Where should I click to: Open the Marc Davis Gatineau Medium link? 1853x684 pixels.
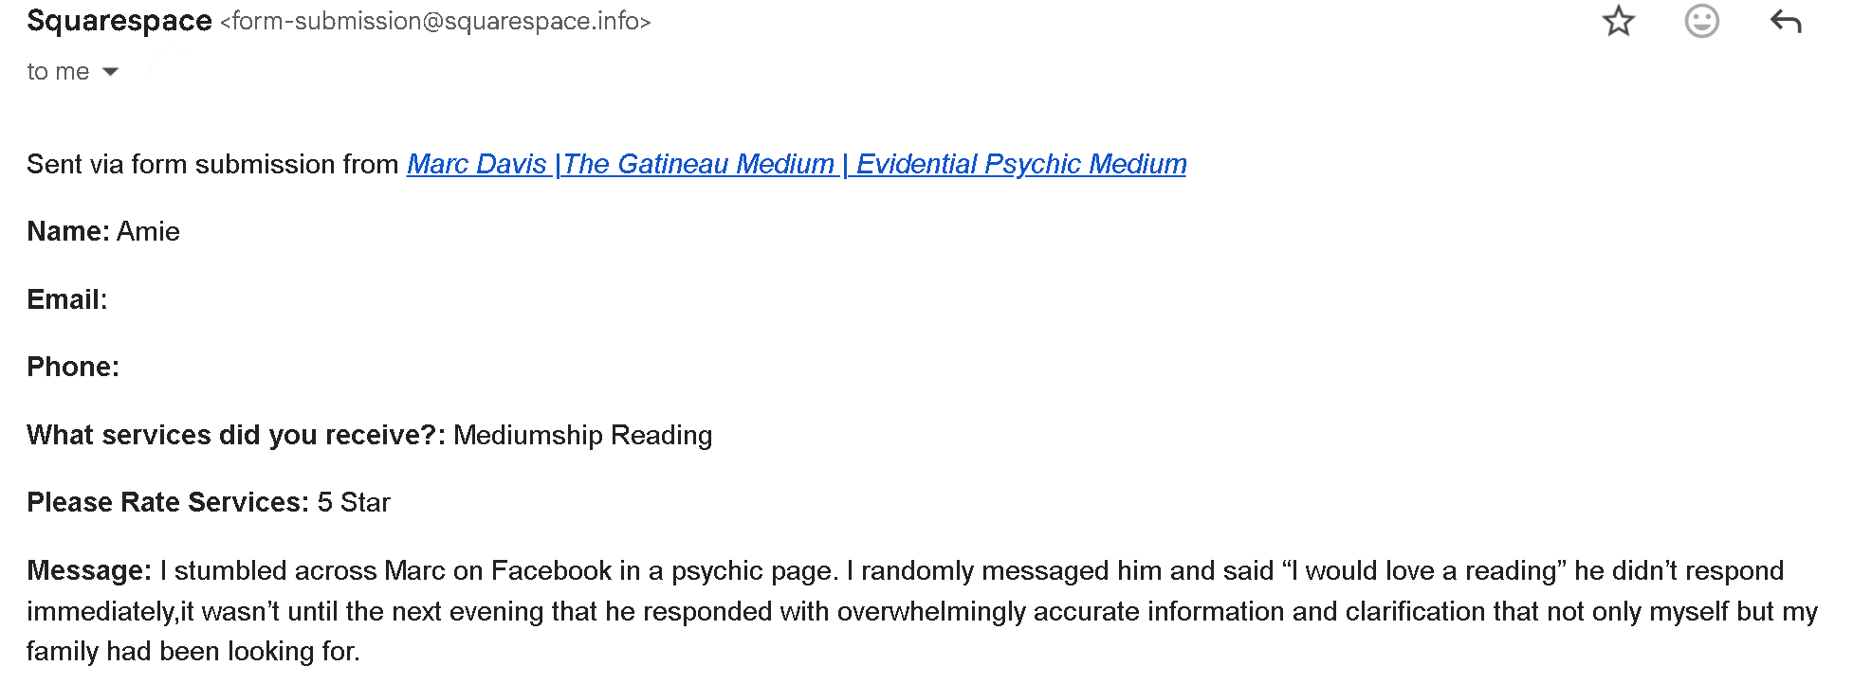click(x=797, y=164)
